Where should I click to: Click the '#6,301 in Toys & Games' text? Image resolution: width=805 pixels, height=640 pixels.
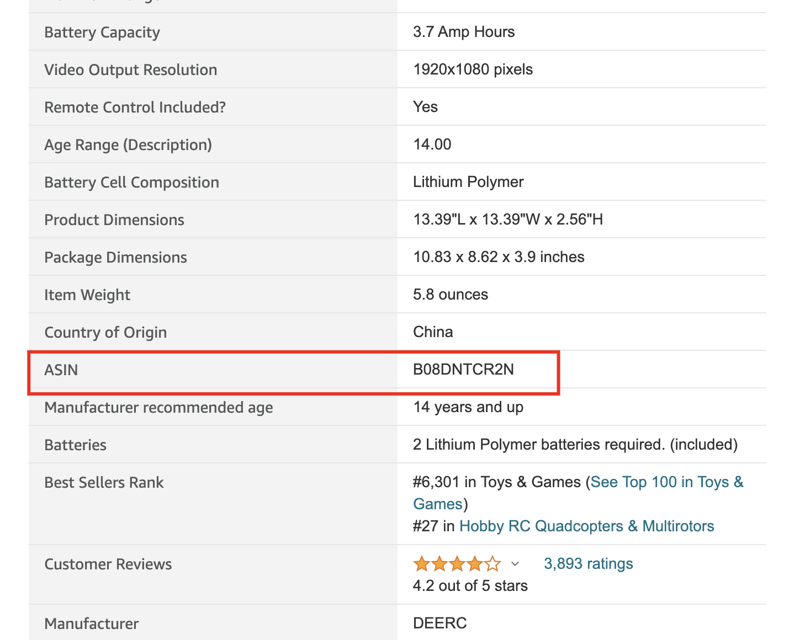click(x=497, y=482)
